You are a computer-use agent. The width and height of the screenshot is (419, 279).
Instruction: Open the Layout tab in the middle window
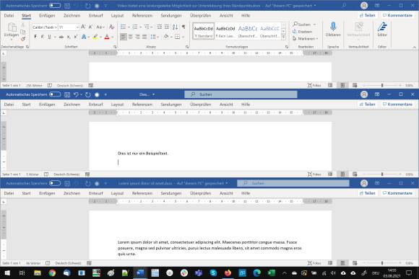point(117,105)
